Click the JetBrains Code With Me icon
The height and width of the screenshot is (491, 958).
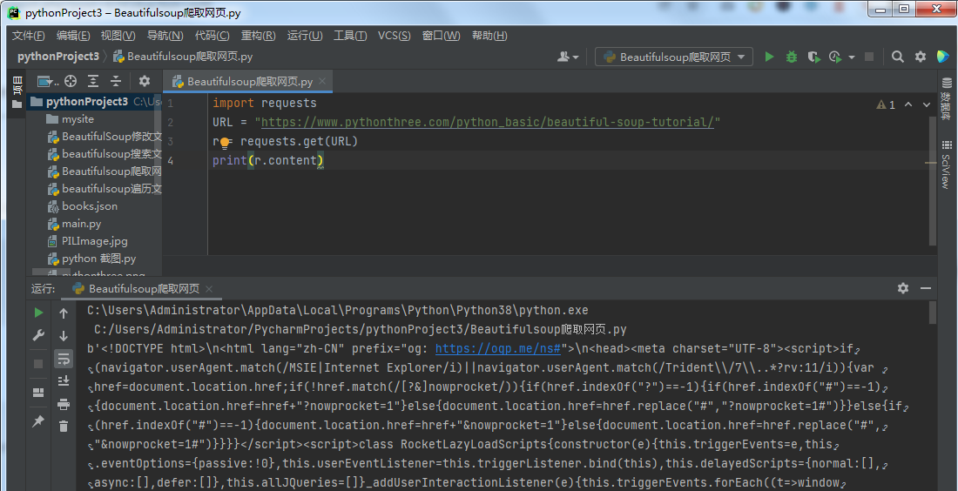click(942, 57)
